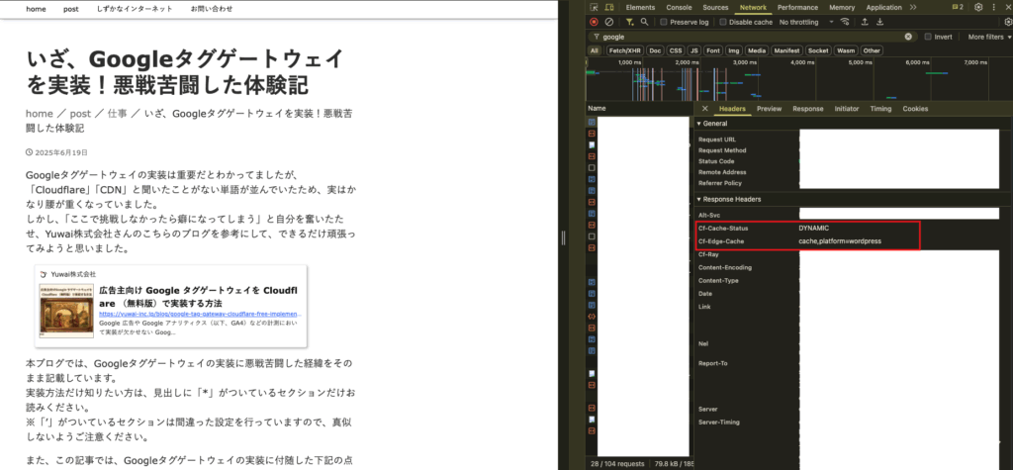Image resolution: width=1013 pixels, height=470 pixels.
Task: Click the network timeline overview
Action: pos(799,79)
